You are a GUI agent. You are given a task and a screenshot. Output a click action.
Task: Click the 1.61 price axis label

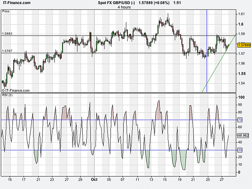click(241, 14)
